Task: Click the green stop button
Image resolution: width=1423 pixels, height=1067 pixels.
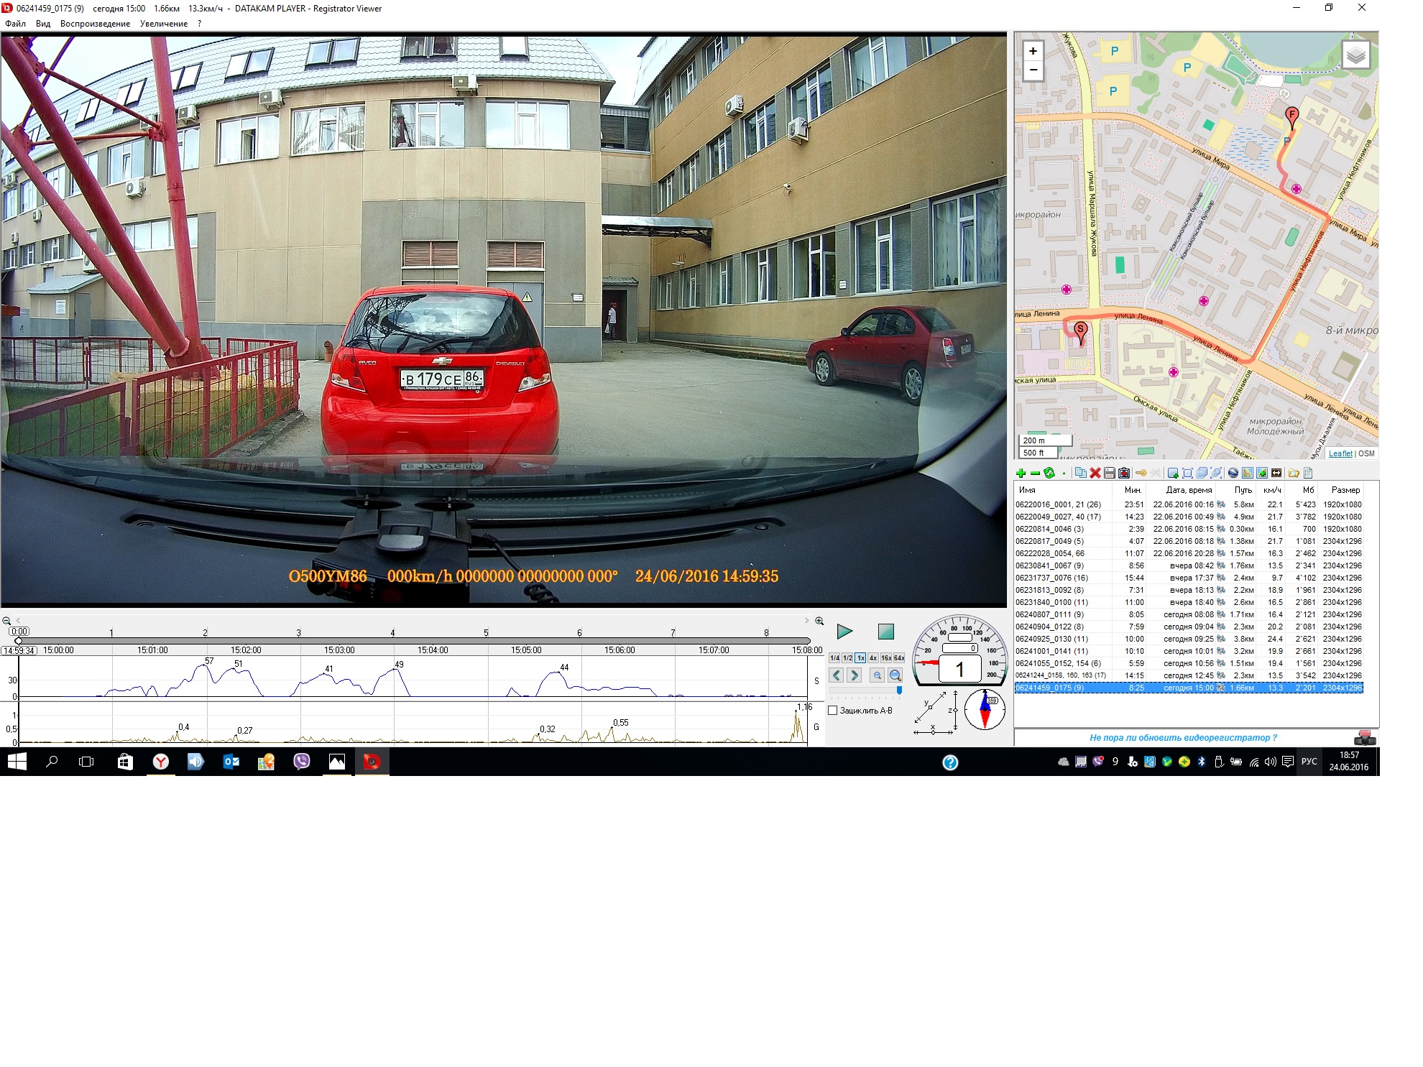Action: [886, 632]
